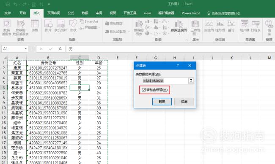Click the Table icon in ribbon
This screenshot has height=164, width=275.
click(35, 26)
